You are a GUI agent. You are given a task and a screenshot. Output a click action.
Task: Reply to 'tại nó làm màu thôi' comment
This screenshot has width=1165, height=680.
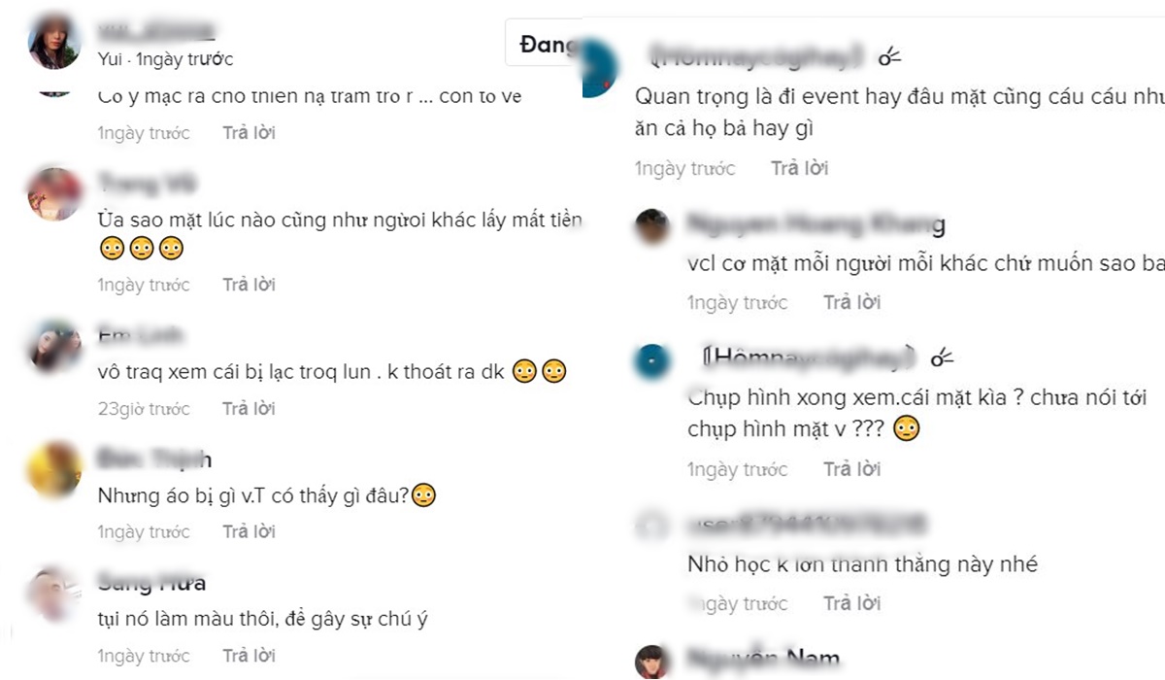click(249, 656)
